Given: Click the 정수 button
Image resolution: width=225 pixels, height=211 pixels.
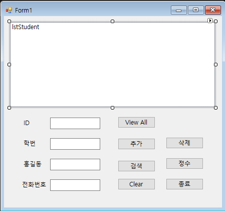Looking at the screenshot, I should pos(184,163).
